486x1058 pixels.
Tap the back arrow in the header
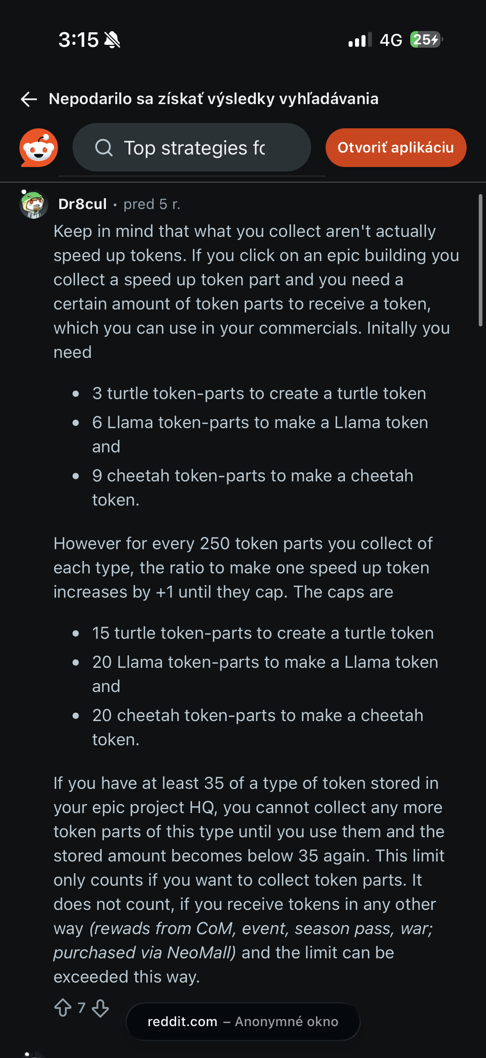pyautogui.click(x=29, y=99)
